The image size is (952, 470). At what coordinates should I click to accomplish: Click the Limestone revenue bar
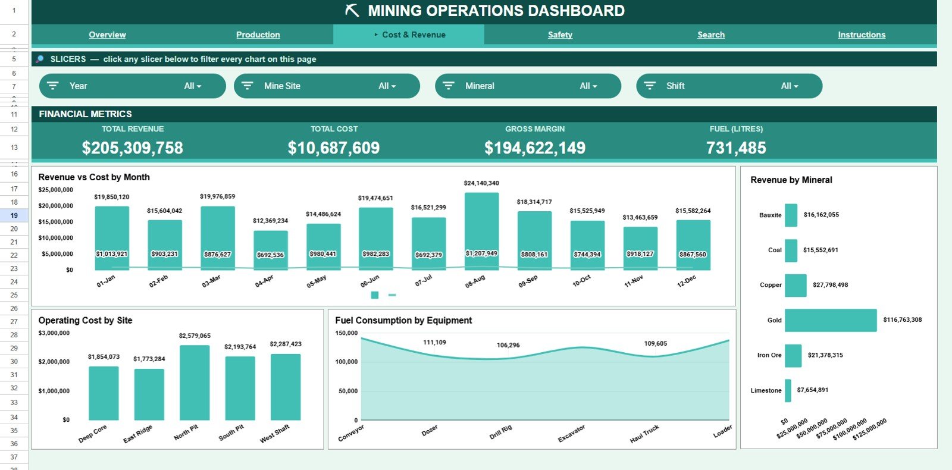tap(788, 390)
